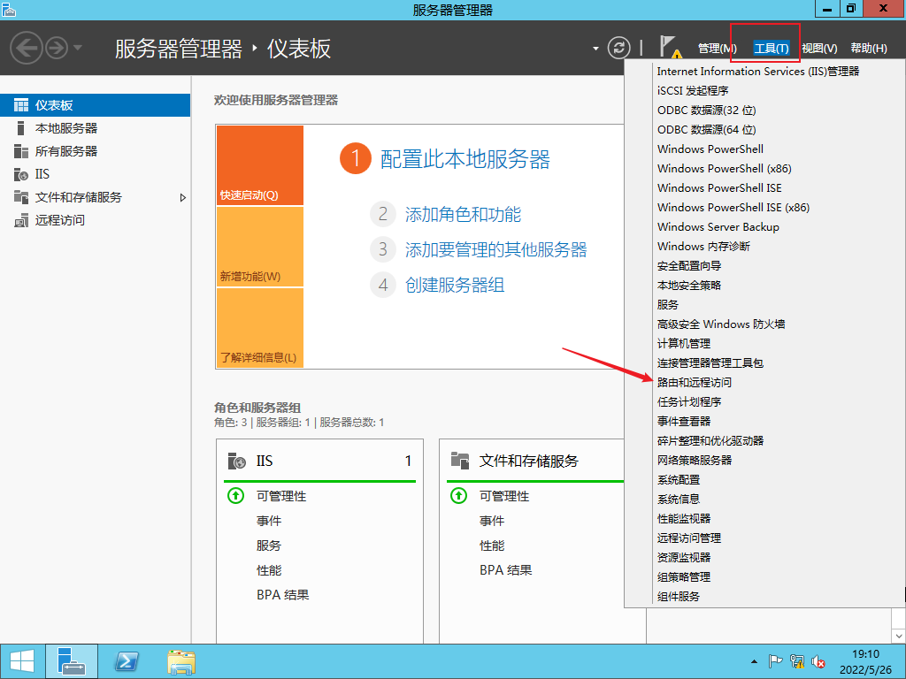The image size is (906, 679).
Task: Select IIS in the sidebar
Action: click(x=96, y=174)
